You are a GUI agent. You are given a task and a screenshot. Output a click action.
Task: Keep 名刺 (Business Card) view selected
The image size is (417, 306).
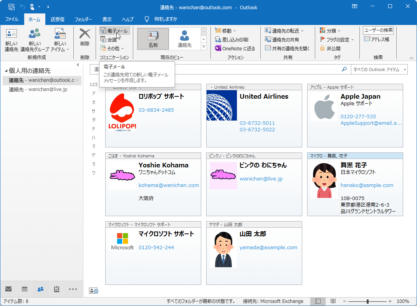152,38
